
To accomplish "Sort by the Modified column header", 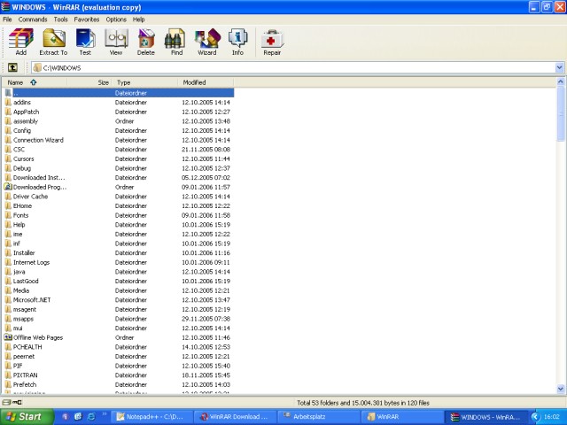I will coord(206,82).
